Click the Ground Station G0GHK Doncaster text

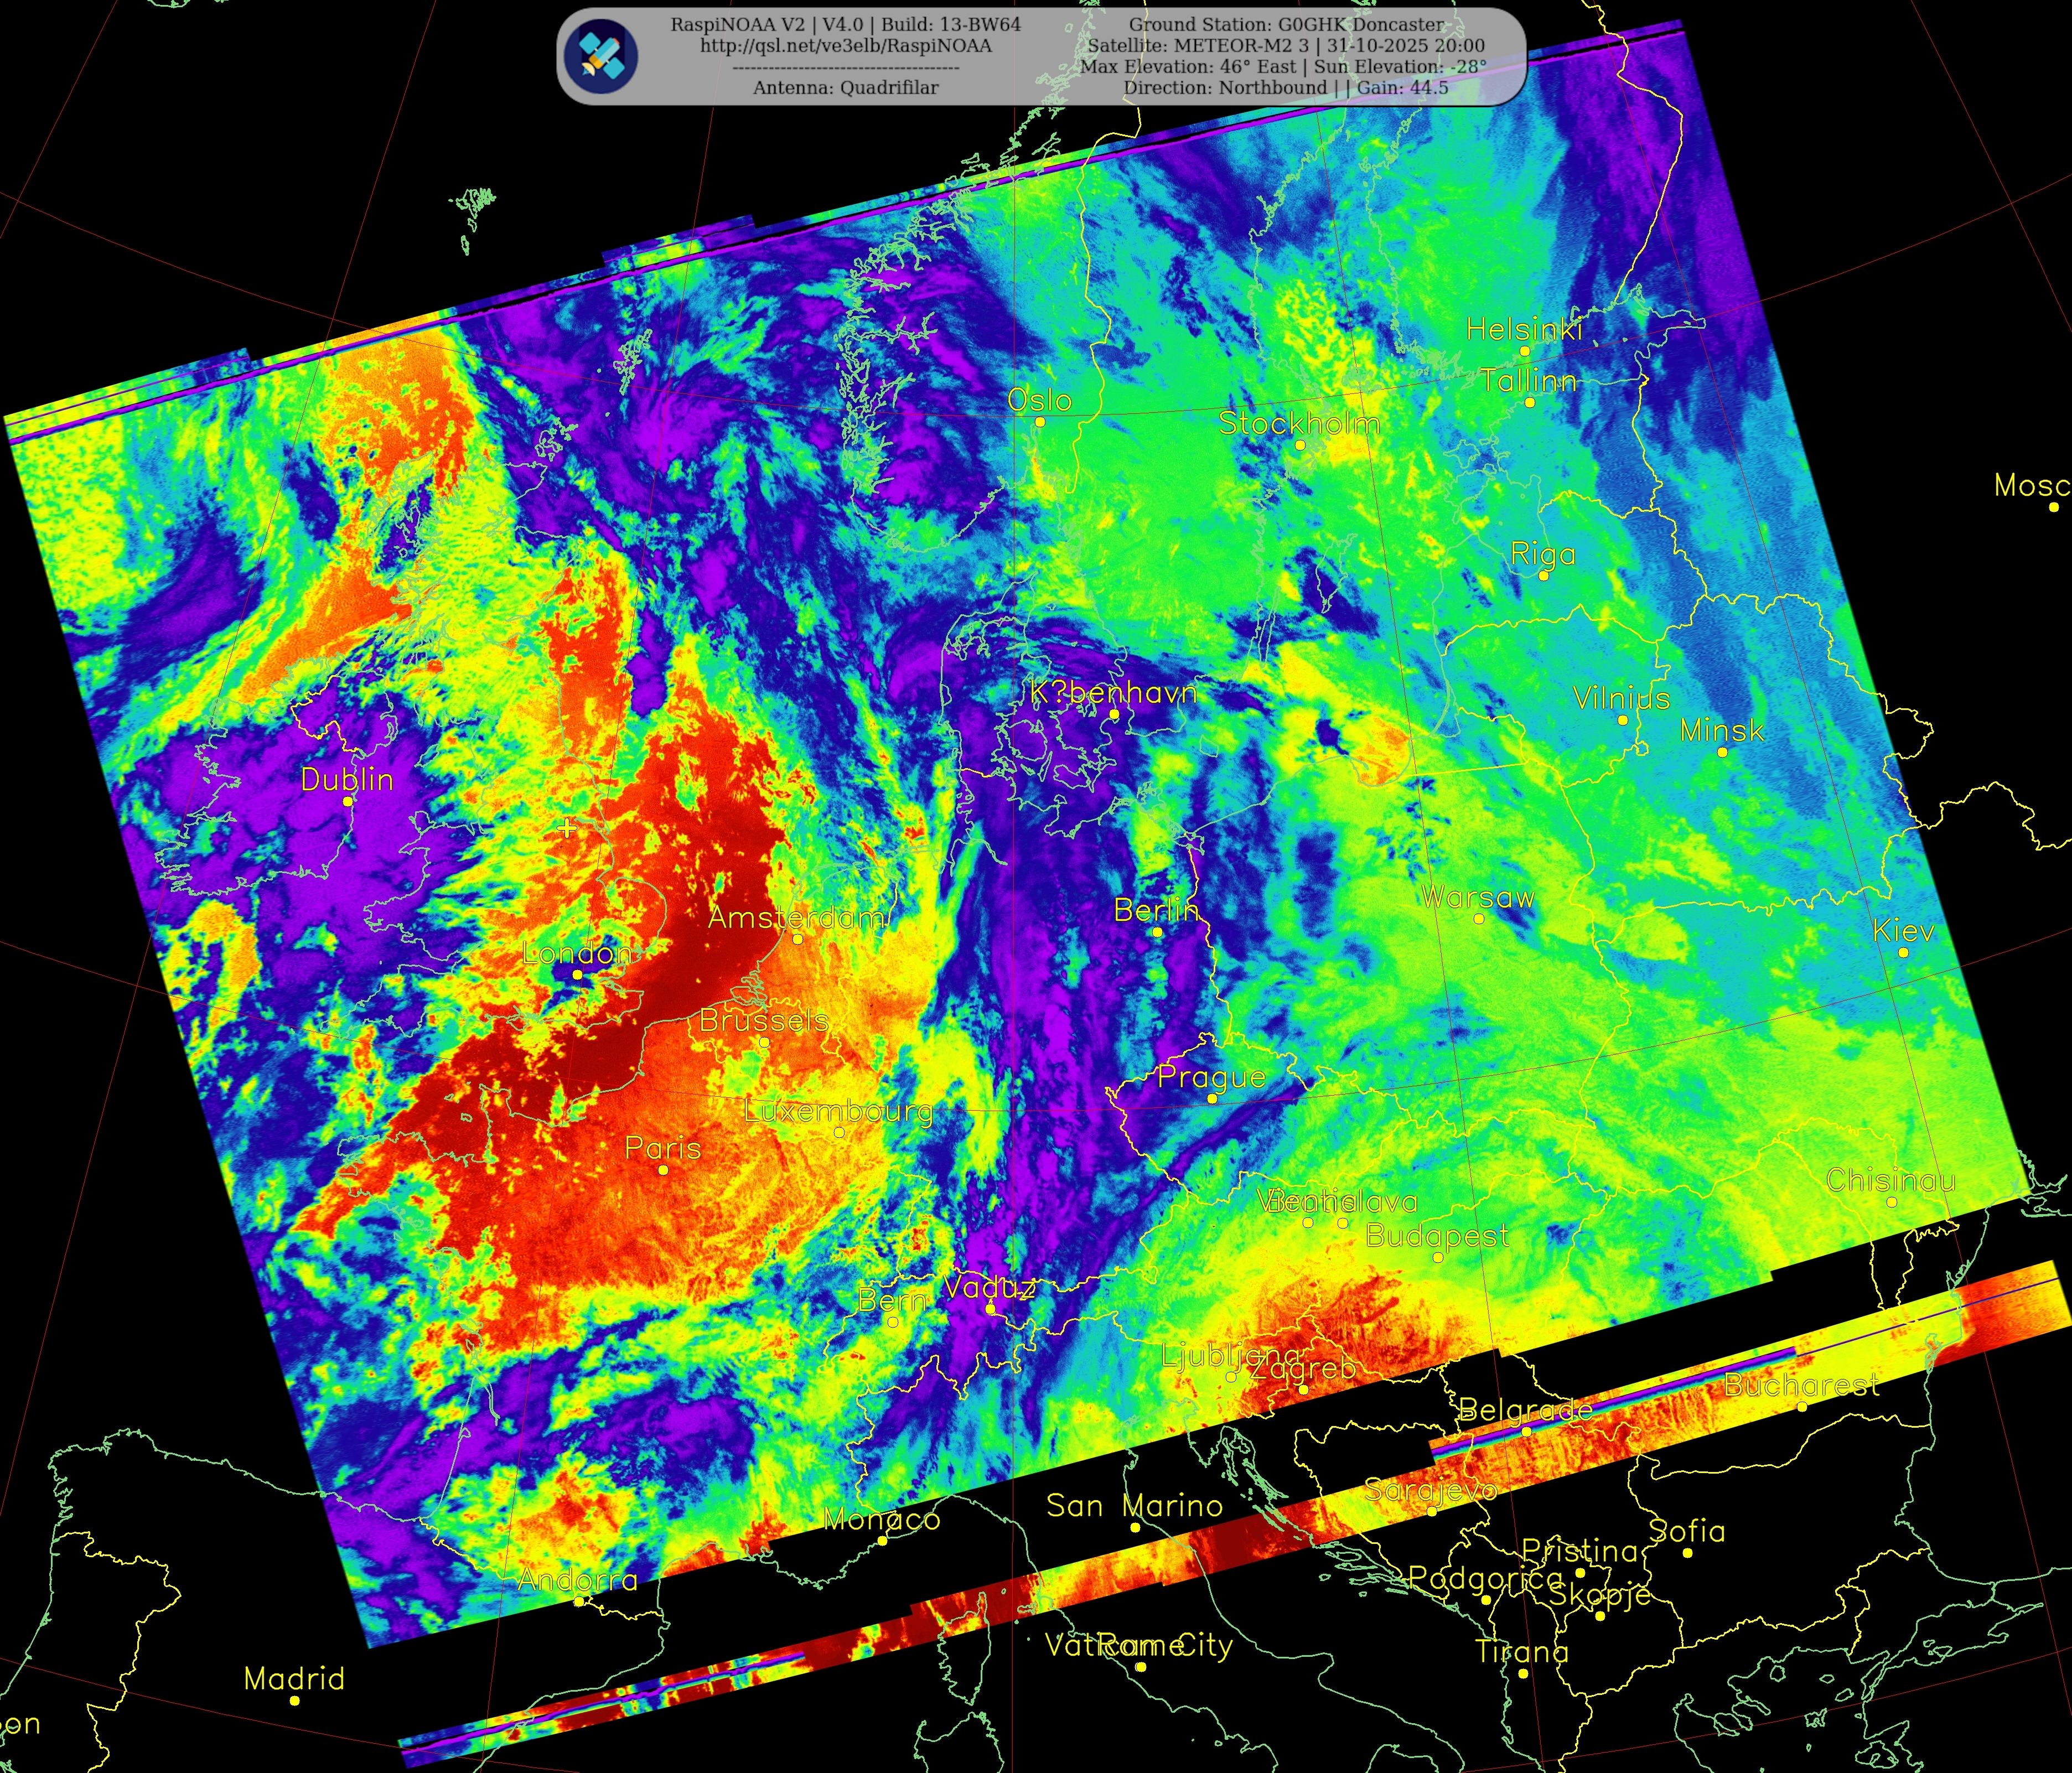(x=1286, y=25)
